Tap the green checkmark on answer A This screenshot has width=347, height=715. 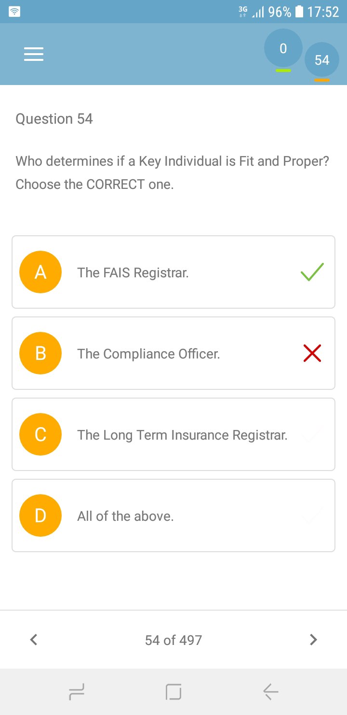tap(312, 272)
